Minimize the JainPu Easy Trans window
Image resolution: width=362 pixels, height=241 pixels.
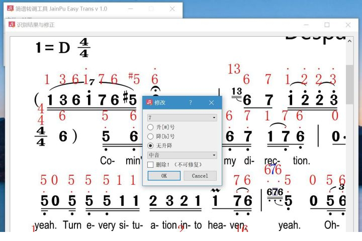pos(130,9)
